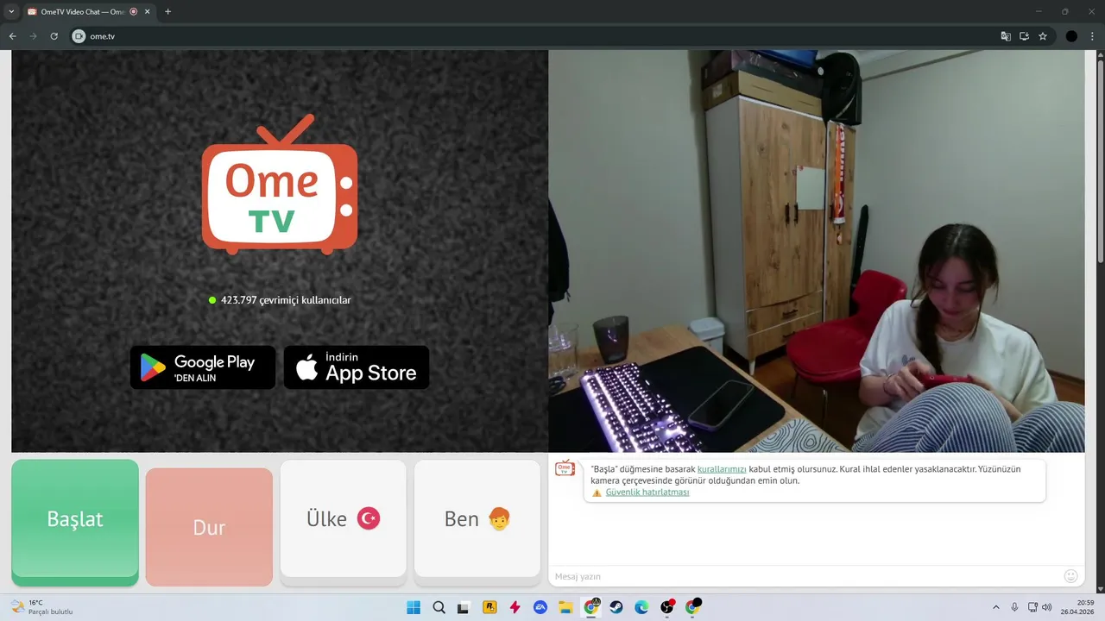Image resolution: width=1105 pixels, height=621 pixels.
Task: Open Task View on taskbar
Action: pyautogui.click(x=464, y=607)
